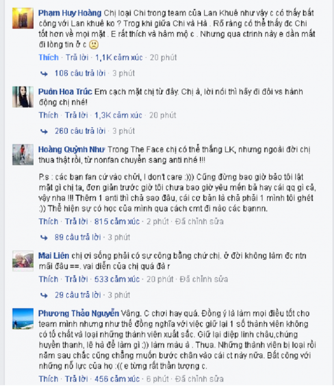Open Mai Liên's profile avatar
Image resolution: width=334 pixels, height=387 pixels.
click(23, 261)
